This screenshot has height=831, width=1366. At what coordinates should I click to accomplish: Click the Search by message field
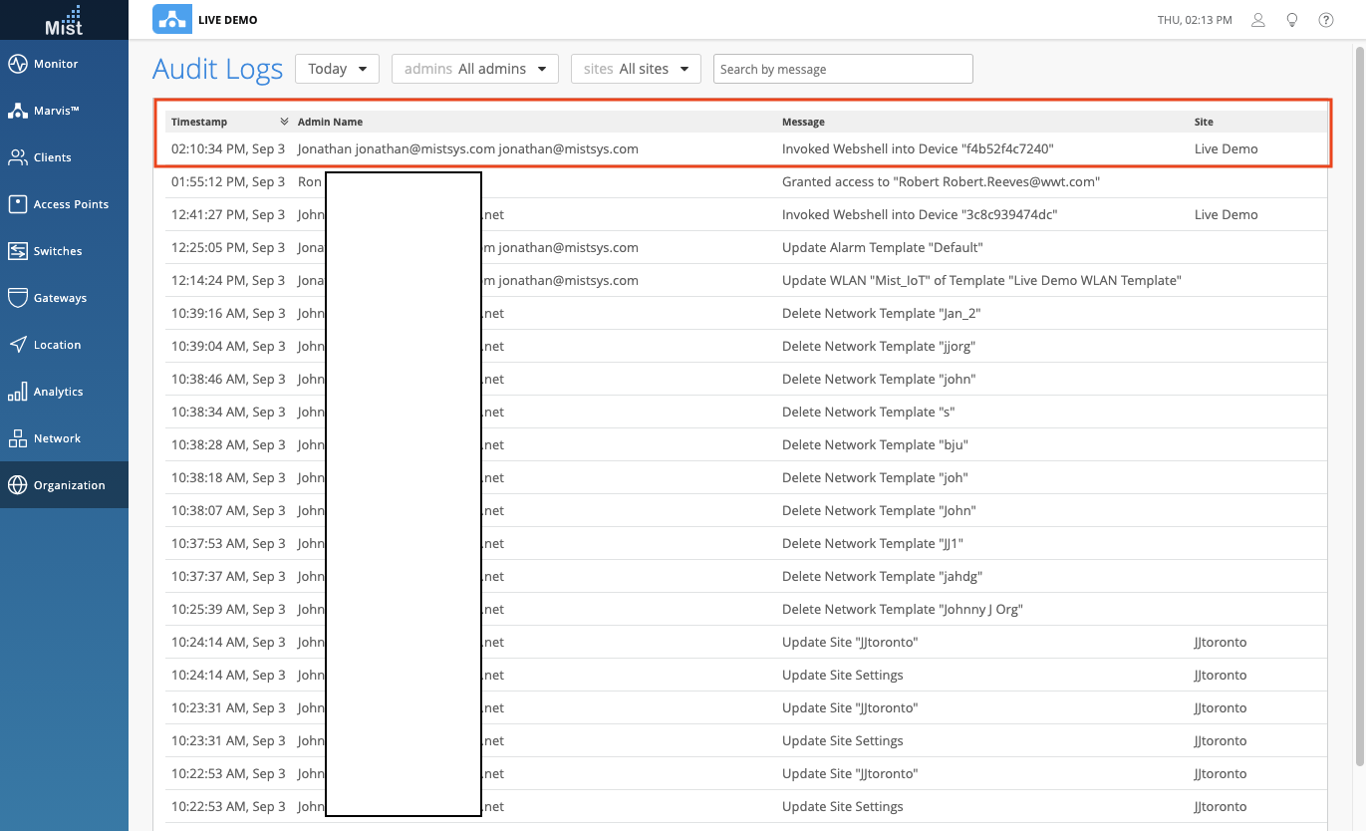pyautogui.click(x=843, y=69)
